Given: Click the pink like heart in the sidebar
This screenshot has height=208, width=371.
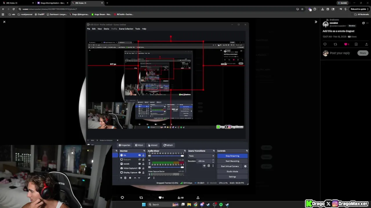Looking at the screenshot, I should (345, 44).
